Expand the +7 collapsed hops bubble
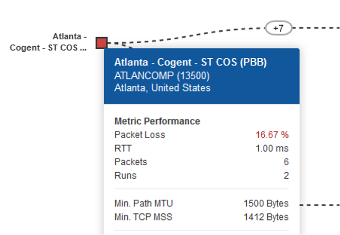 (x=279, y=28)
